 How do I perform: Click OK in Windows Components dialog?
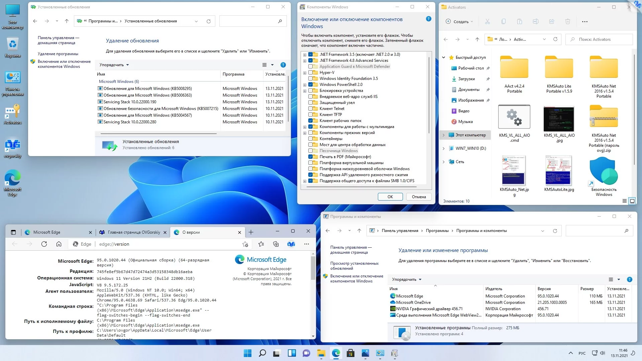[x=390, y=197]
